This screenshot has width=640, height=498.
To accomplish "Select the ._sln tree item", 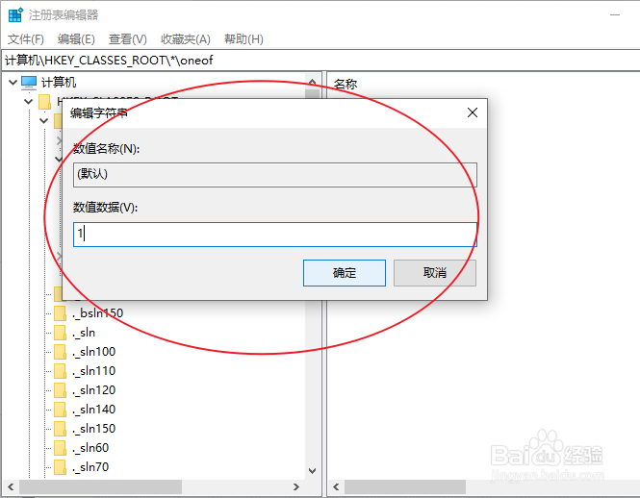I will pyautogui.click(x=84, y=333).
